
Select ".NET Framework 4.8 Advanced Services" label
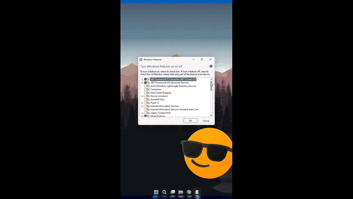click(170, 83)
